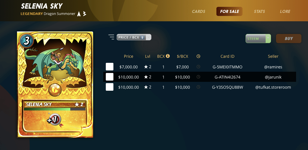Open the STEEM currency dropdown
The height and width of the screenshot is (150, 308).
tap(258, 39)
